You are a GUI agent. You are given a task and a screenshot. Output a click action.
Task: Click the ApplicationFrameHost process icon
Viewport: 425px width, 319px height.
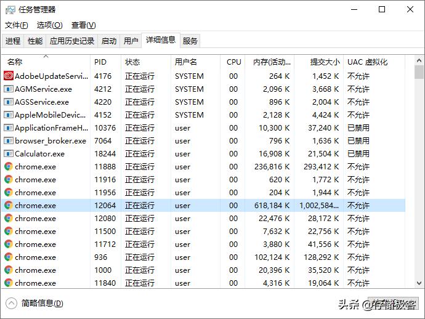coord(9,127)
